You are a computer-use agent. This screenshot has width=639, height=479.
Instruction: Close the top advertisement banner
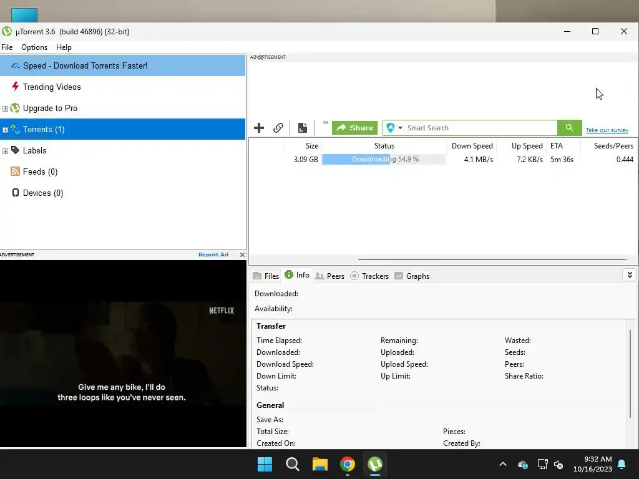point(260,57)
